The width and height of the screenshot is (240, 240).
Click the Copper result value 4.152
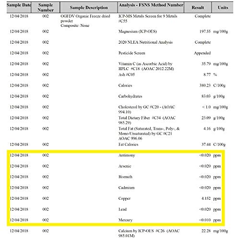(x=206, y=198)
